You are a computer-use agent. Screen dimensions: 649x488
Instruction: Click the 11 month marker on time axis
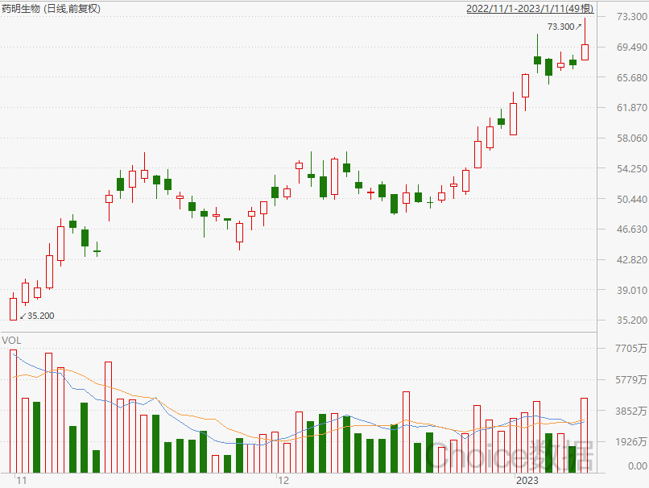22,481
